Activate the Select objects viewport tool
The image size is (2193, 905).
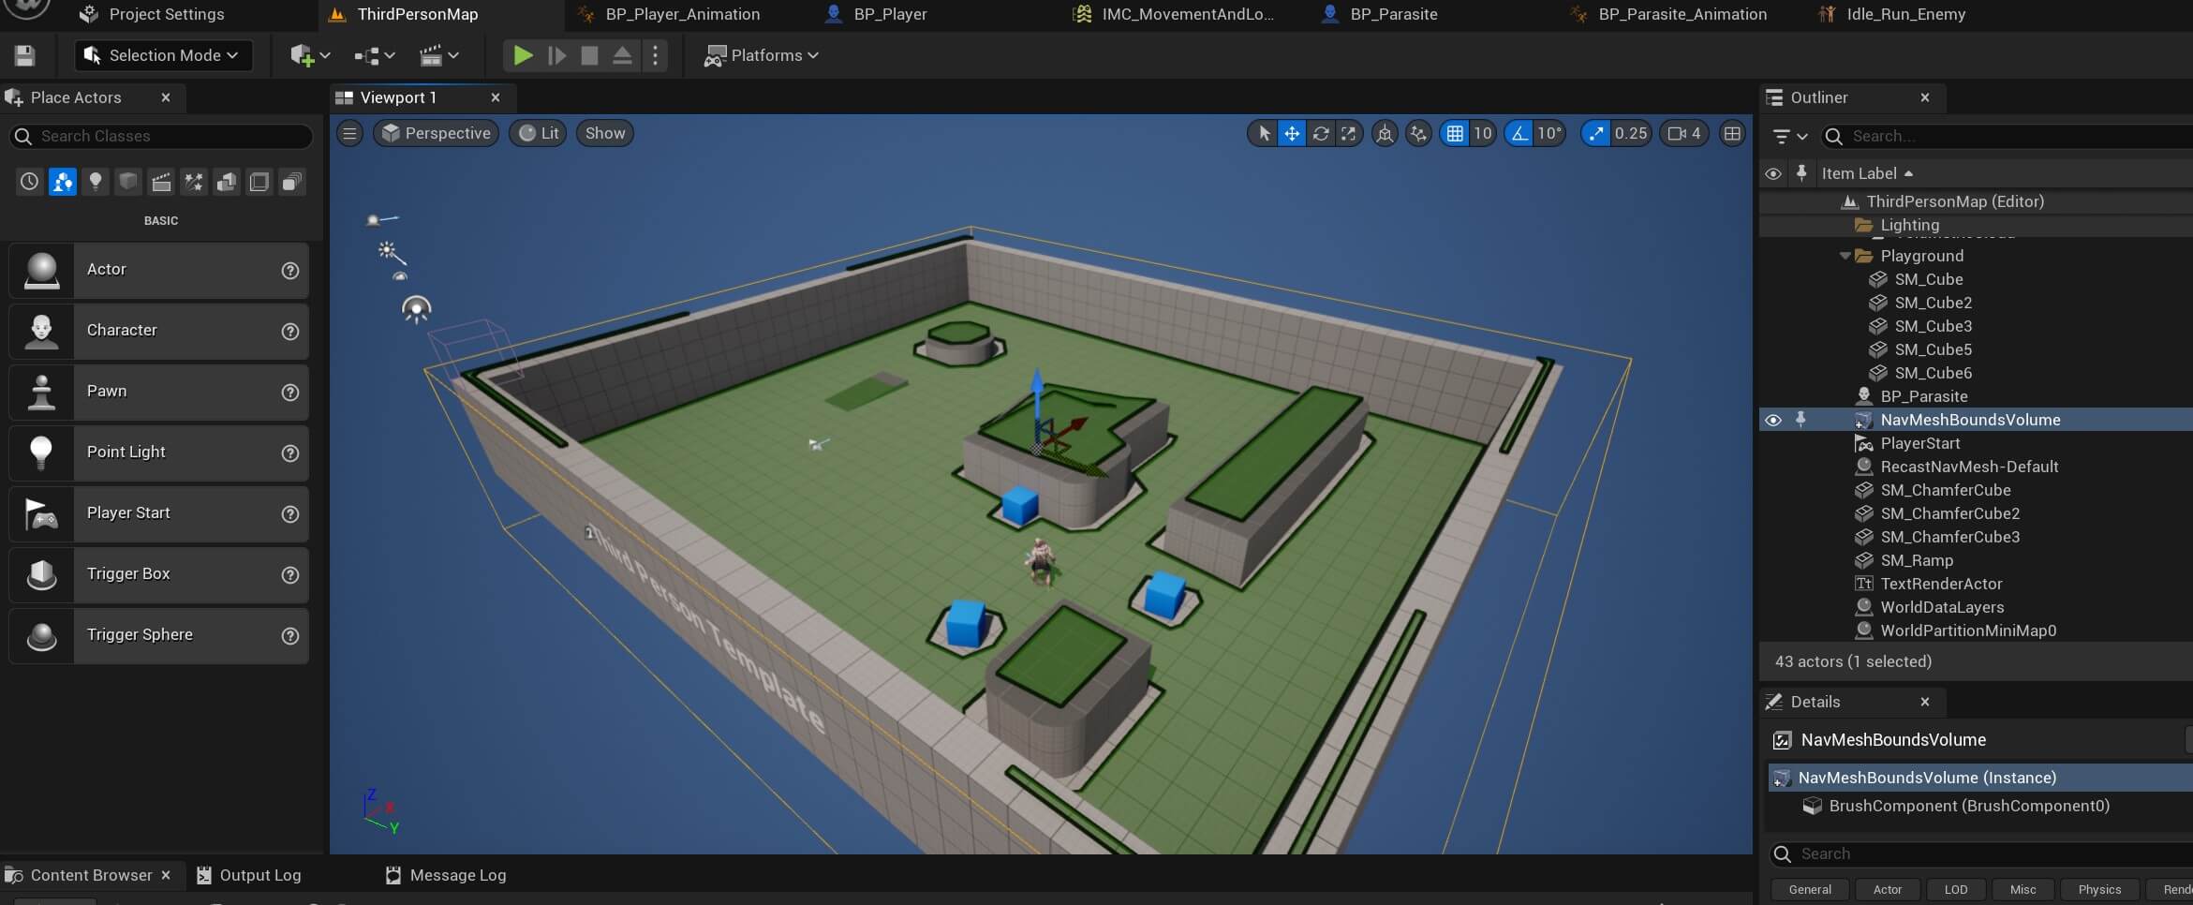(x=1264, y=133)
